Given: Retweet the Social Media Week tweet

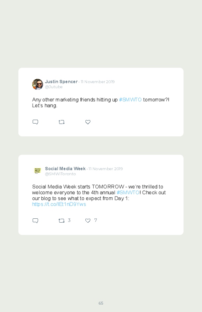Looking at the screenshot, I should 61,221.
